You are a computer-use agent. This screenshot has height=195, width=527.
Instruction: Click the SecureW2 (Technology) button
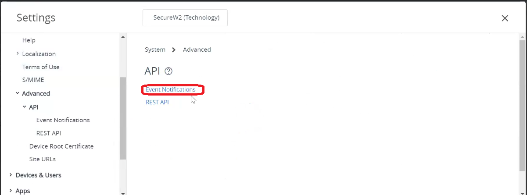click(185, 18)
